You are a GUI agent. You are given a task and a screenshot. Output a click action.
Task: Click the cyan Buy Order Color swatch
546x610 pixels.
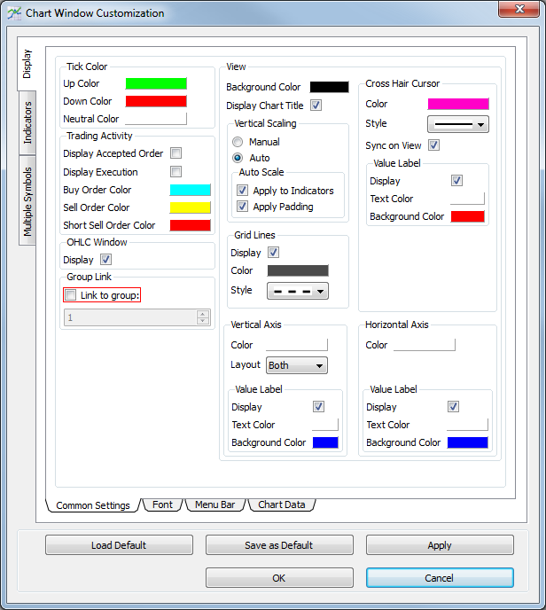[x=190, y=190]
